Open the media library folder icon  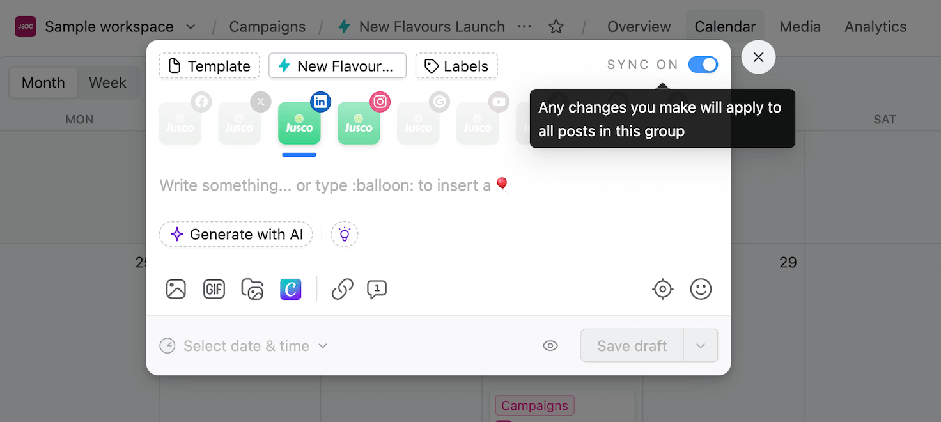[253, 289]
